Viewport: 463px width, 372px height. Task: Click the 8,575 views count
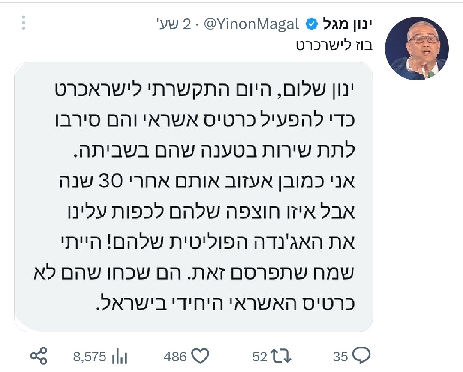coord(89,356)
